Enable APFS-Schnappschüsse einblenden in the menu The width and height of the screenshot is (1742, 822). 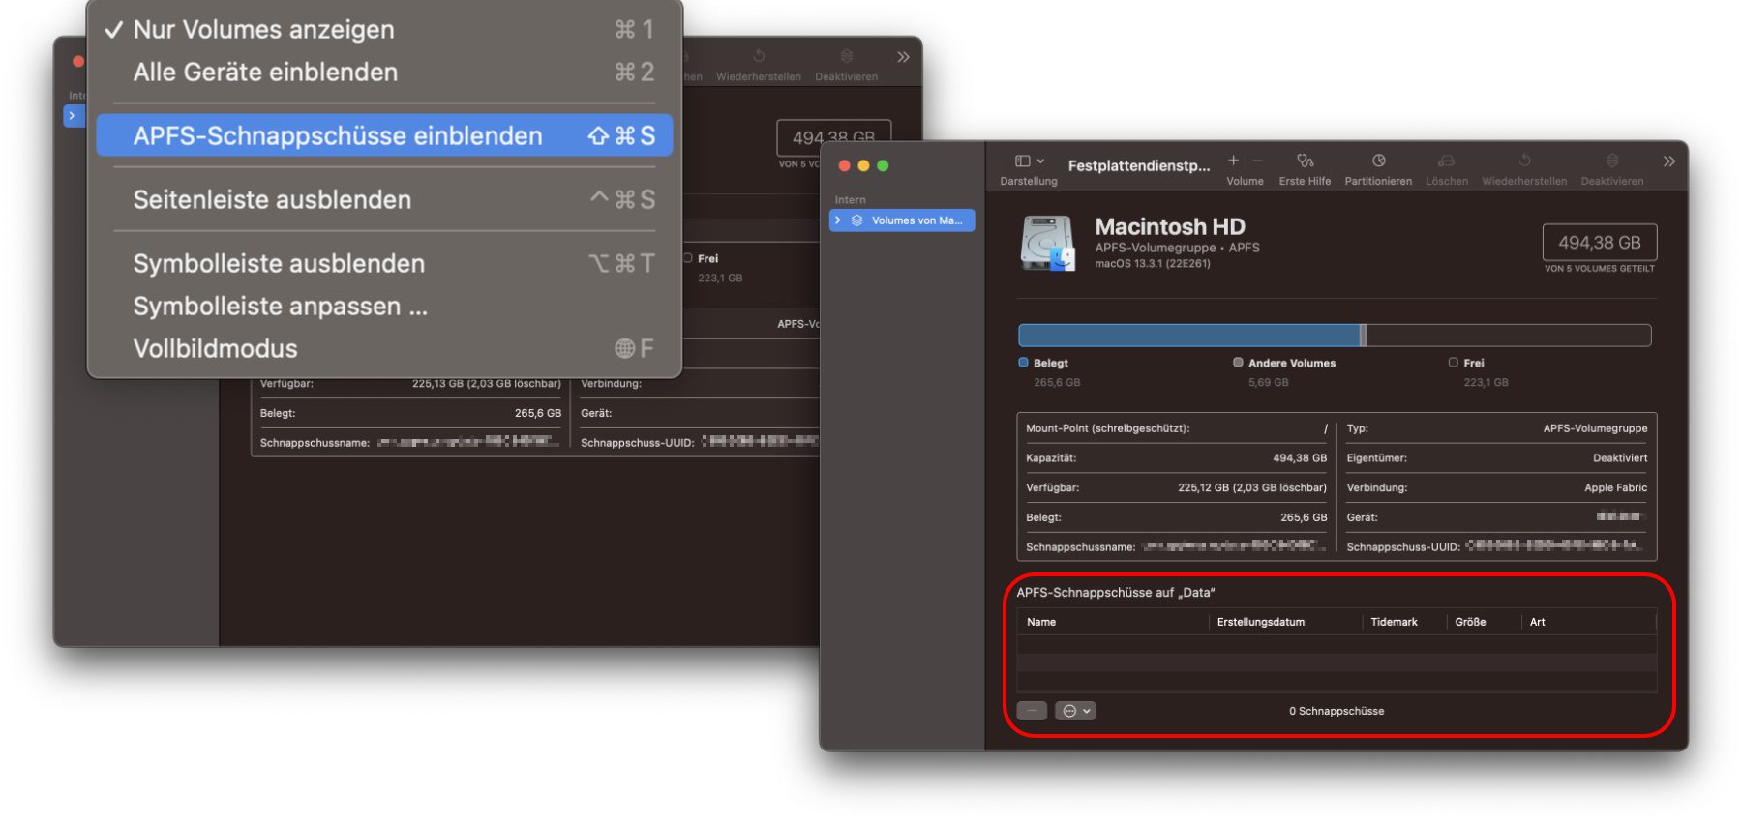point(337,136)
